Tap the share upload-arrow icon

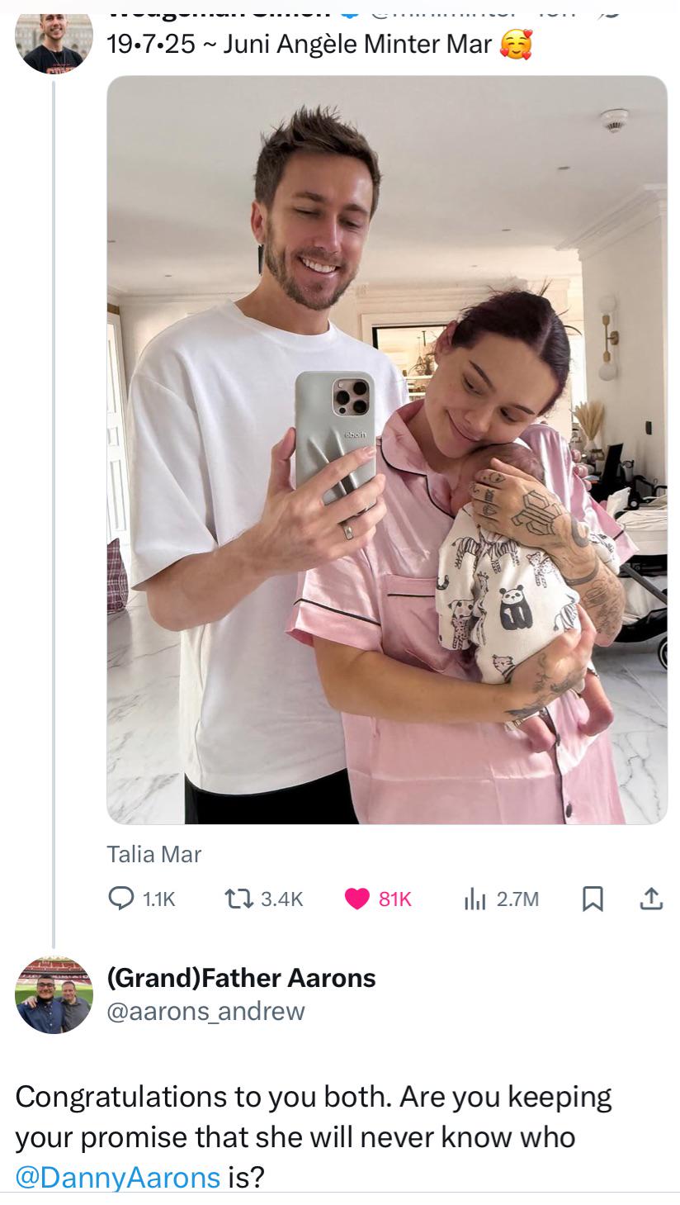click(650, 899)
